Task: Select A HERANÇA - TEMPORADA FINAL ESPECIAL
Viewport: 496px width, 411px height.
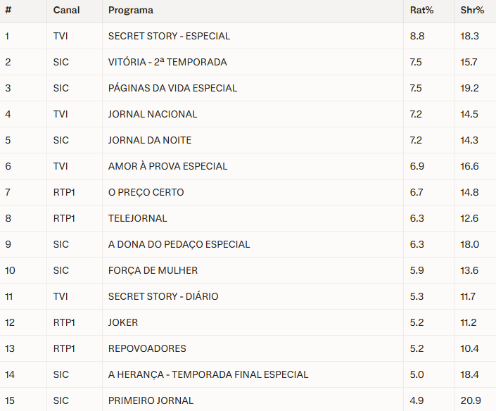Action: click(208, 374)
